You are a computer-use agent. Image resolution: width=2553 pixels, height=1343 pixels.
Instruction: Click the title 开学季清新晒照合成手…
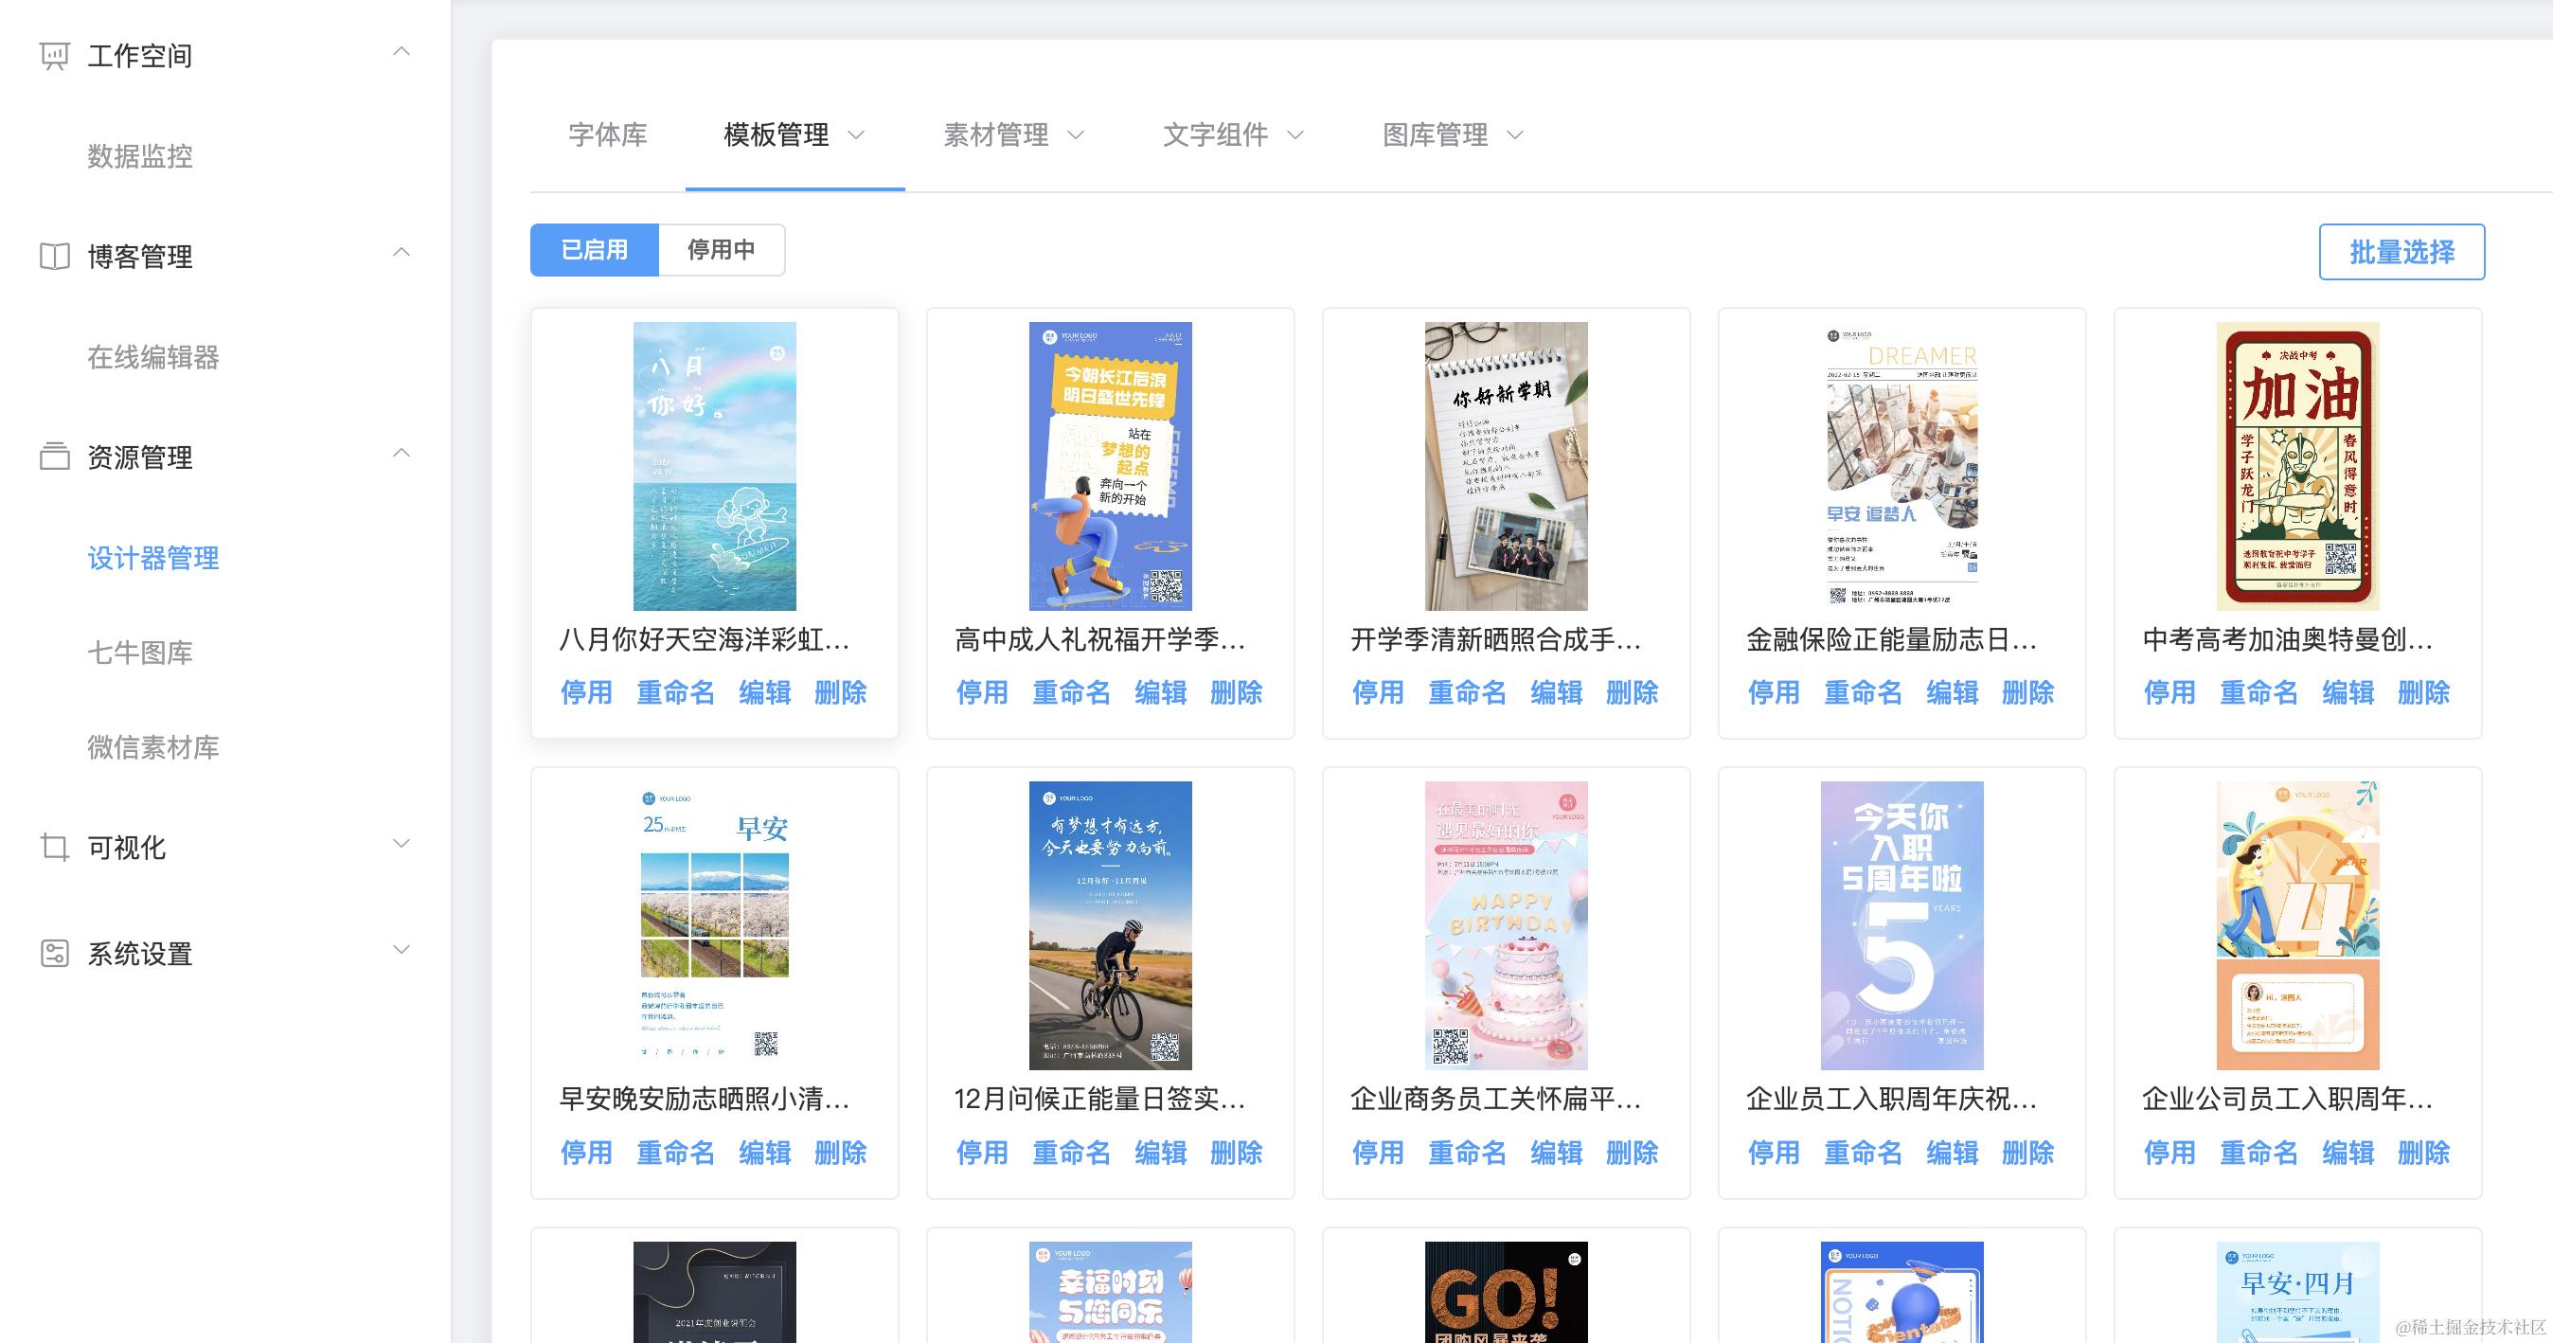pos(1495,639)
